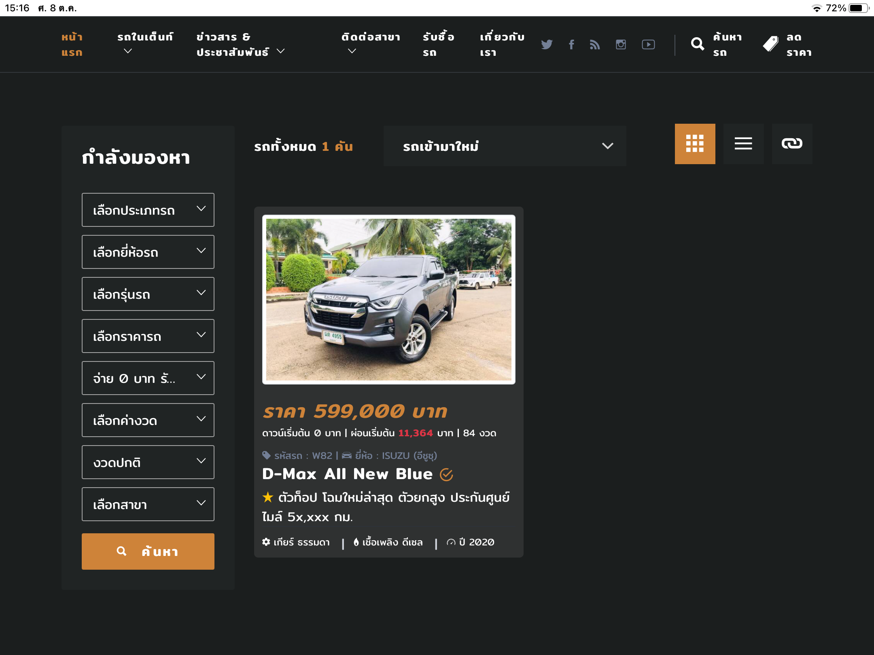Open the Instagram icon link

pos(621,44)
